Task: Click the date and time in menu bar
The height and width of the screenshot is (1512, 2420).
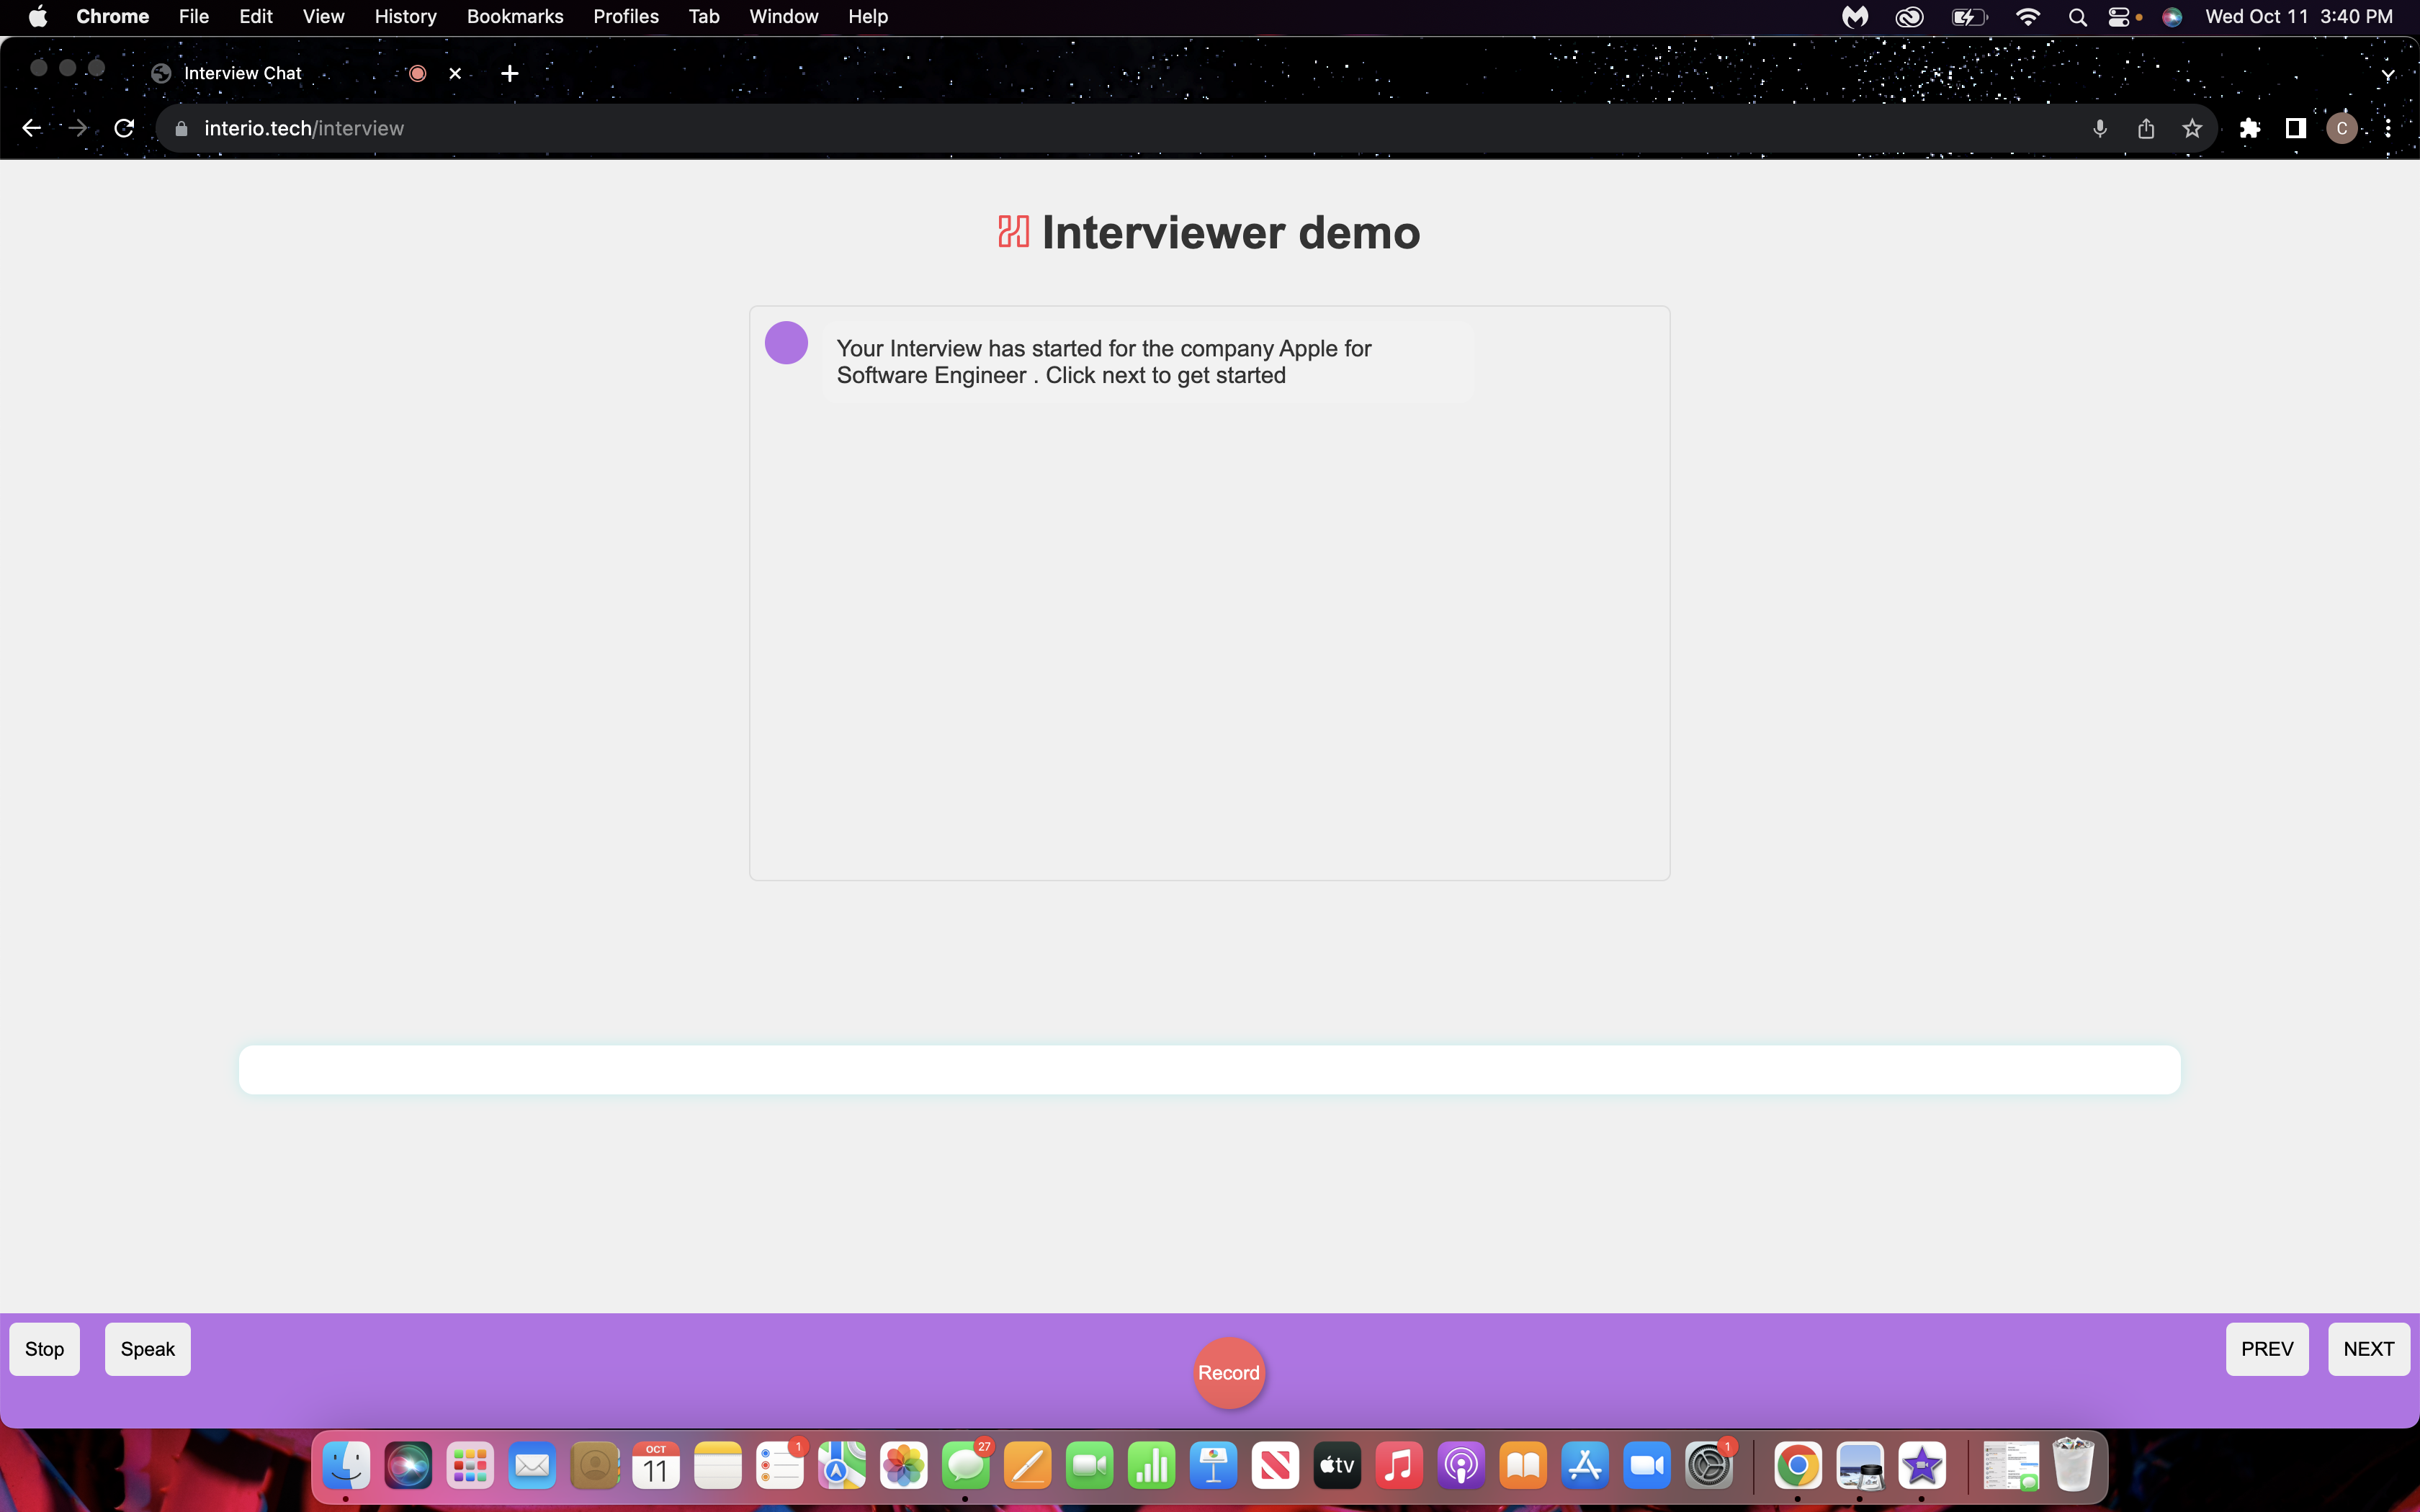Action: 2299,16
